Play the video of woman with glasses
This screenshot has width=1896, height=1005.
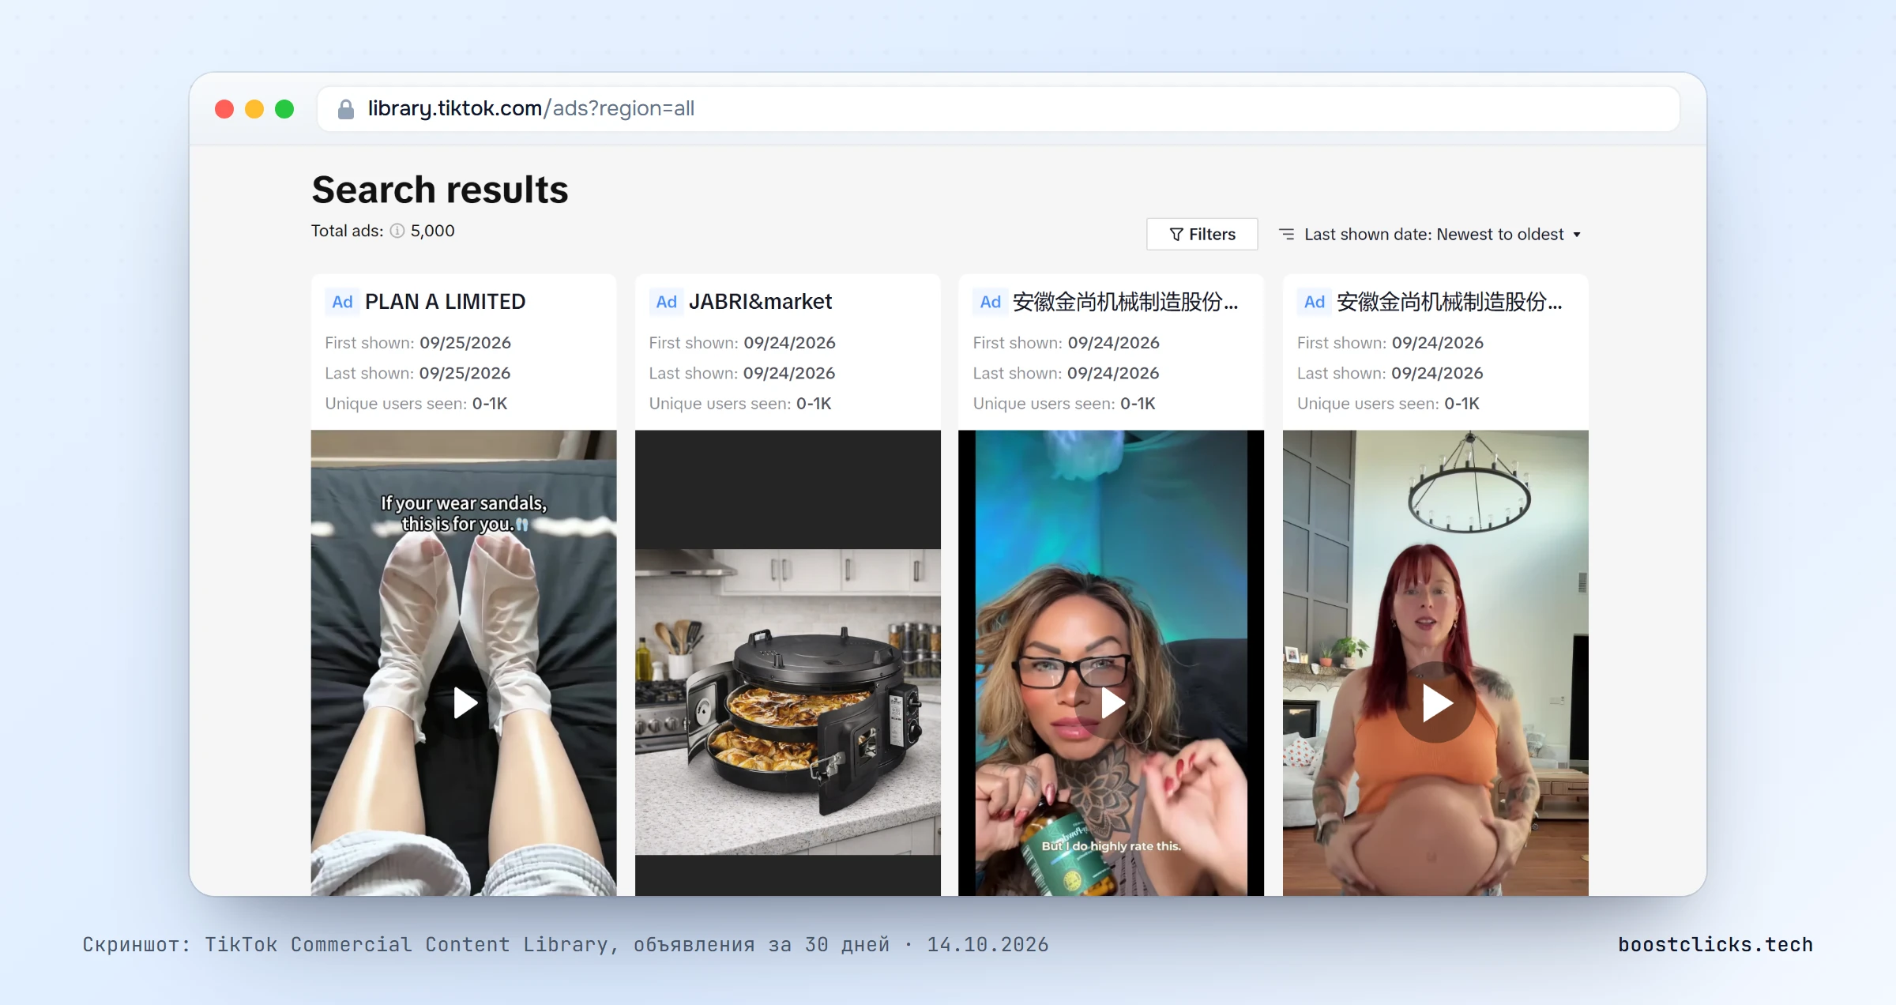click(x=1112, y=702)
